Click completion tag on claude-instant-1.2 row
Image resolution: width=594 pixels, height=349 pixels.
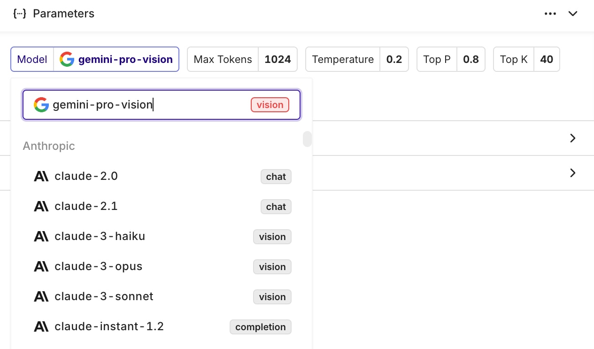[x=261, y=327]
